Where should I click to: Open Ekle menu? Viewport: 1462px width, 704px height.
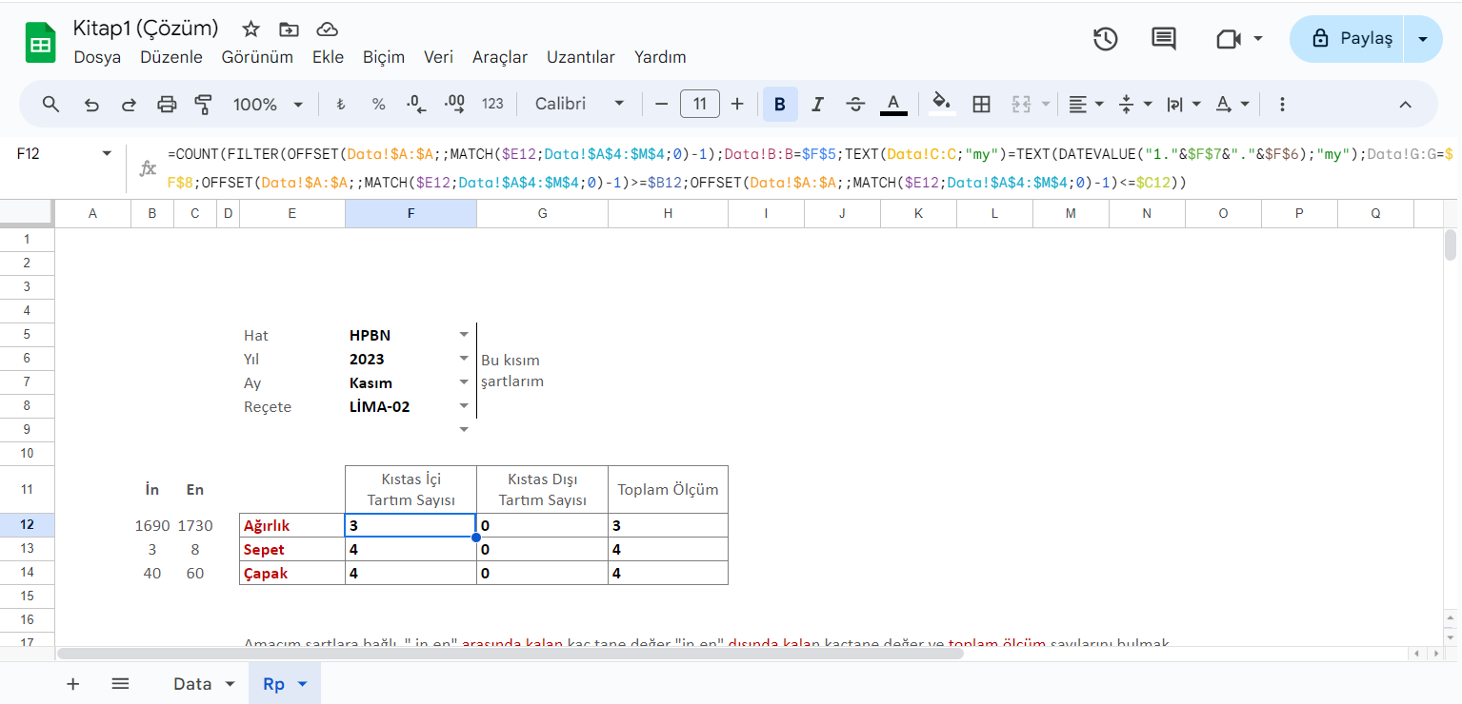[x=328, y=57]
